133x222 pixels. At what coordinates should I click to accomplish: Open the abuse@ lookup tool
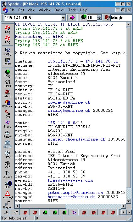tap(8, 195)
